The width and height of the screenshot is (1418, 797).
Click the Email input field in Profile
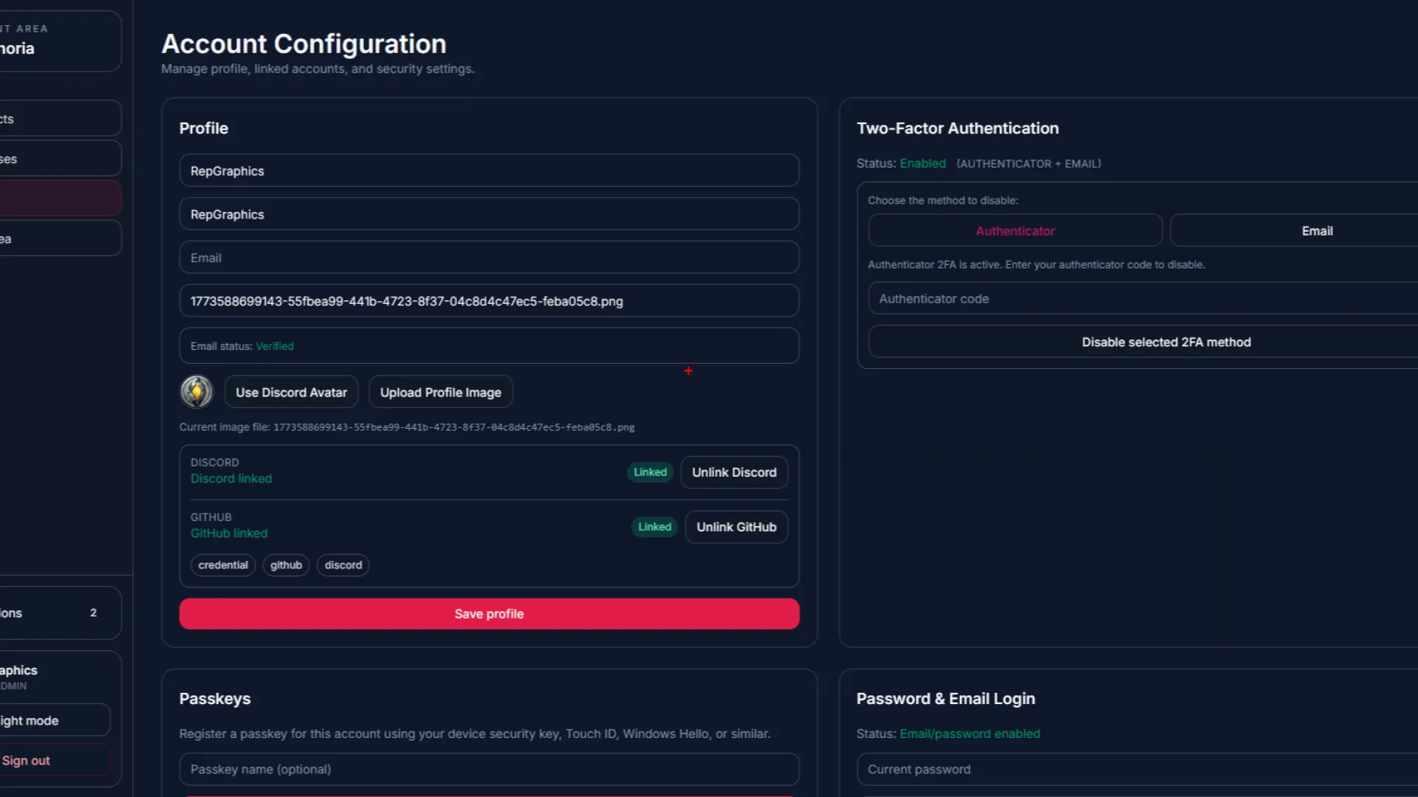pyautogui.click(x=488, y=258)
